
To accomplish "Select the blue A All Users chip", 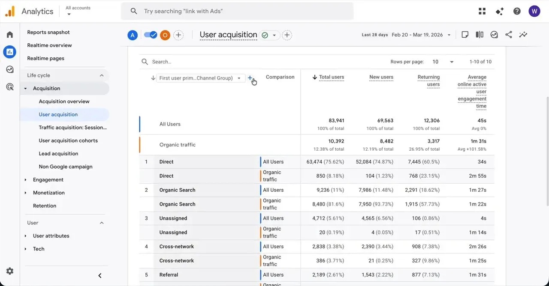I will coord(133,35).
